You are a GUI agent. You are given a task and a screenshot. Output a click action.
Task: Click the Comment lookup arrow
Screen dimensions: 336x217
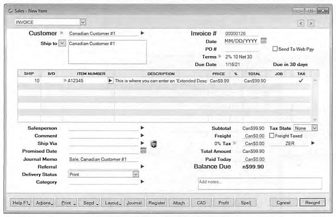pyautogui.click(x=142, y=135)
